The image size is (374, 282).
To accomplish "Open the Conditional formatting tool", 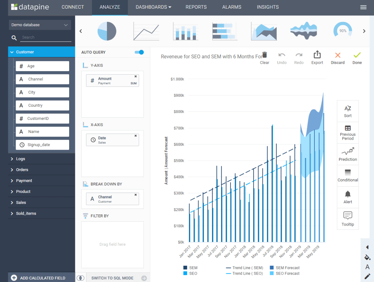I will (348, 176).
